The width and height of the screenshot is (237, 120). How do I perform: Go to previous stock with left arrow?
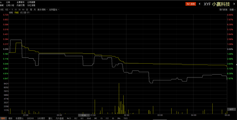199,4
